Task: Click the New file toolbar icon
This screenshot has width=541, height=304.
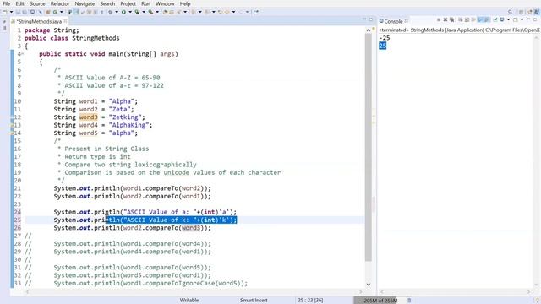Action: pyautogui.click(x=4, y=12)
